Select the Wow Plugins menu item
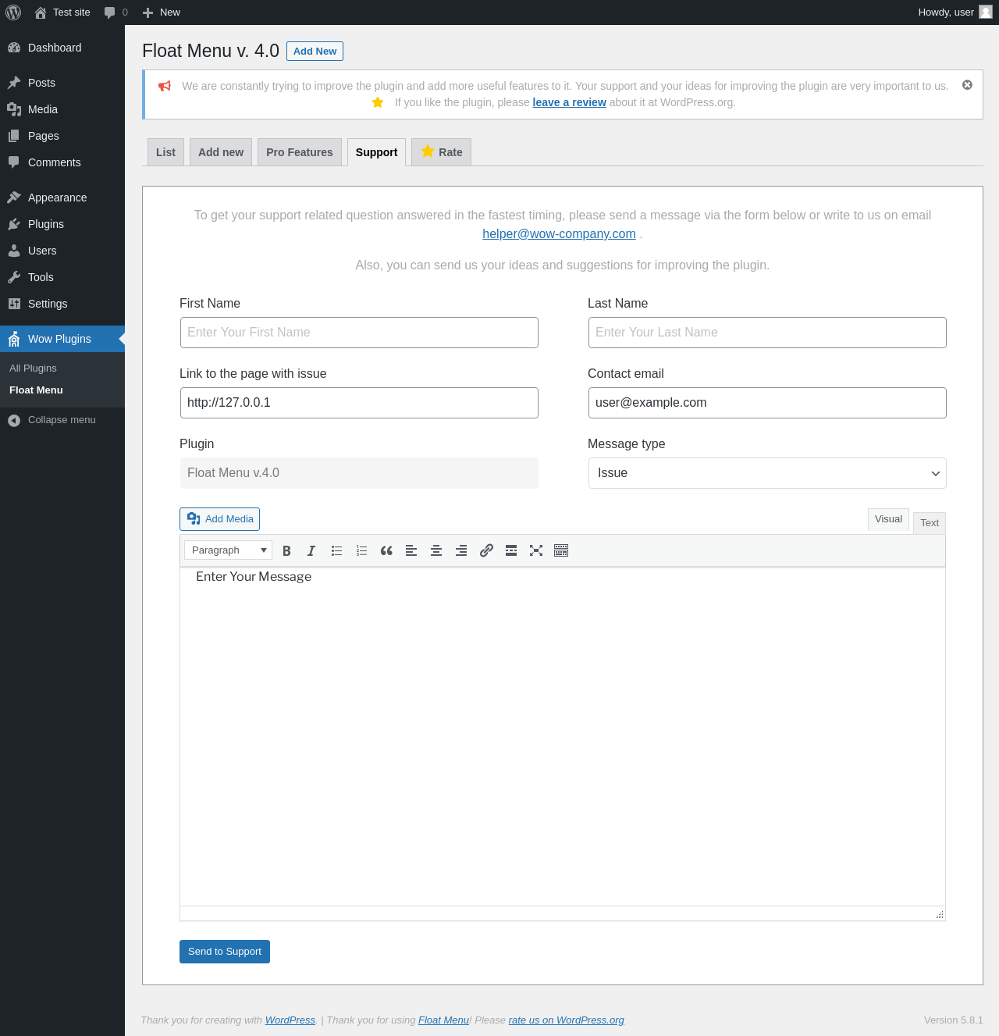The width and height of the screenshot is (999, 1036). 62,339
